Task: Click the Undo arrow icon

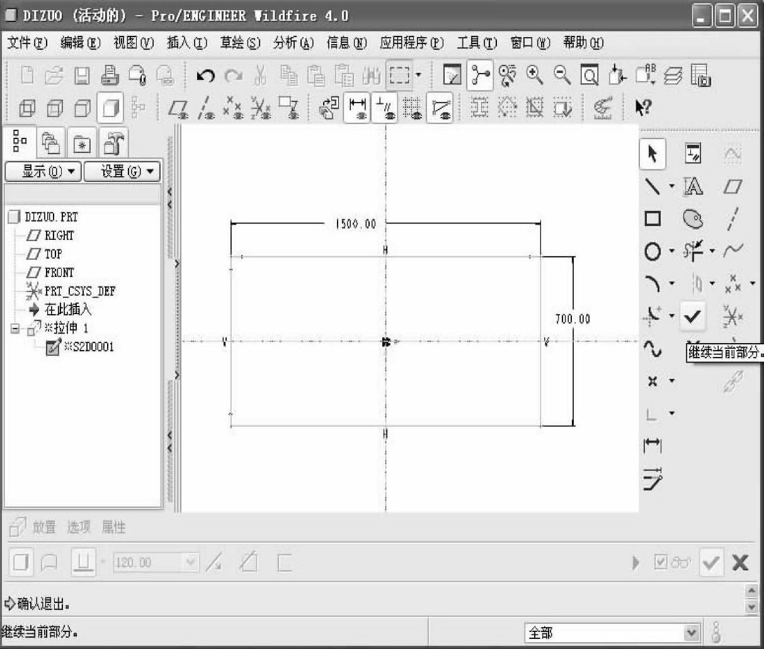Action: tap(205, 76)
